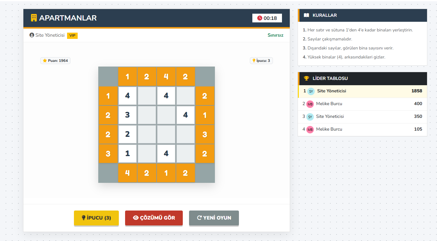This screenshot has width=437, height=241.
Task: Click the red clock timer icon
Action: [x=260, y=18]
